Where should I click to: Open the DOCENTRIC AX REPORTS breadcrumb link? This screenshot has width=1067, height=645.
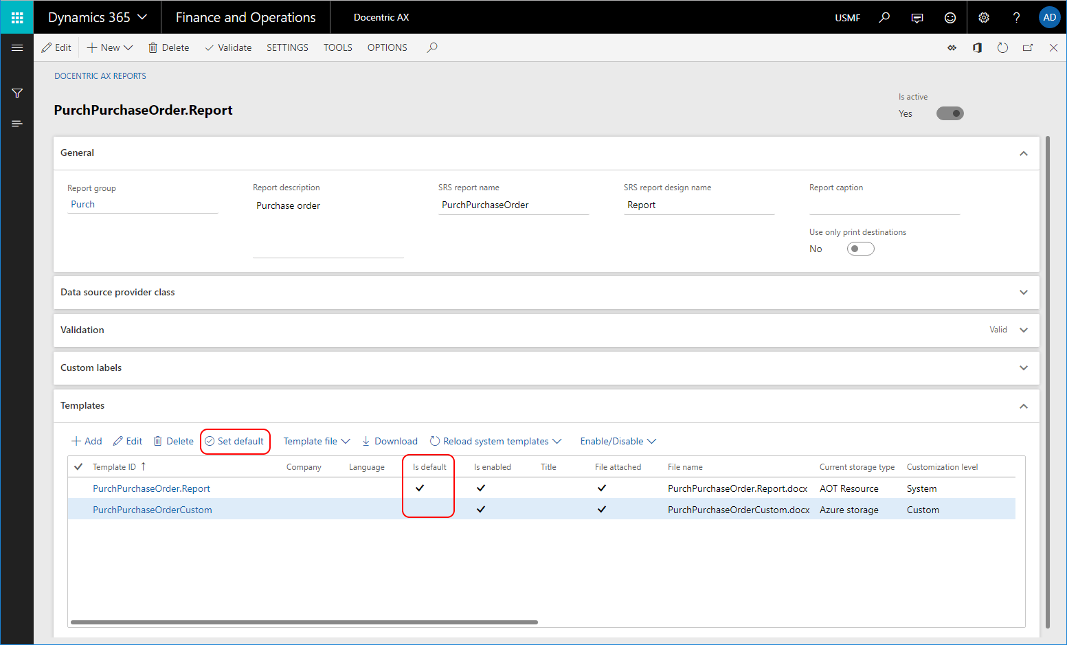pos(100,76)
